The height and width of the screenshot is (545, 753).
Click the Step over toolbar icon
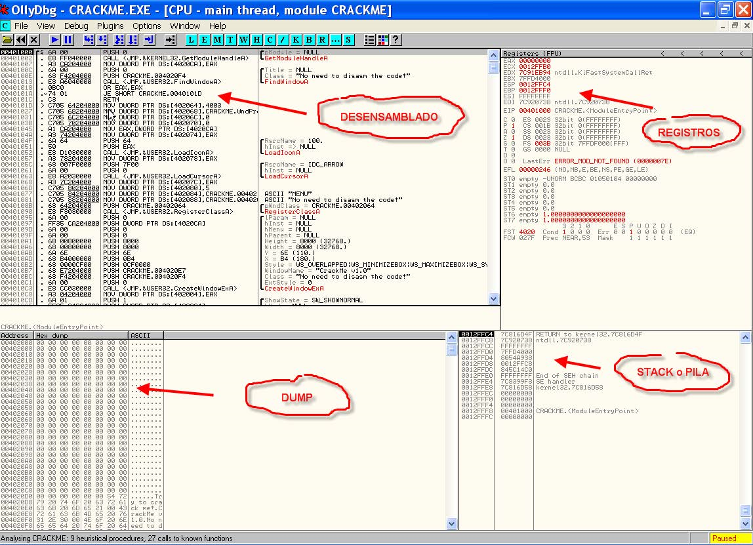click(102, 40)
